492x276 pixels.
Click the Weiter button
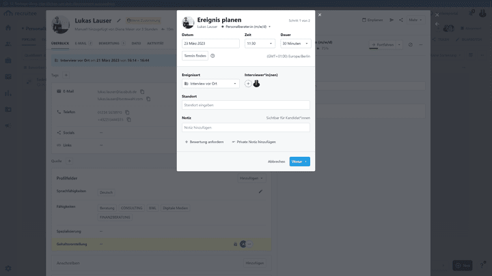[300, 162]
